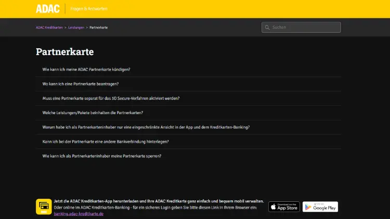Click the Partnerkarte page heading
The width and height of the screenshot is (390, 219).
point(64,52)
